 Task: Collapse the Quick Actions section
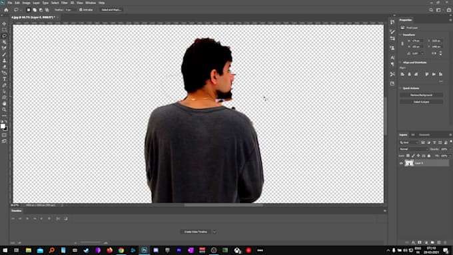(401, 88)
